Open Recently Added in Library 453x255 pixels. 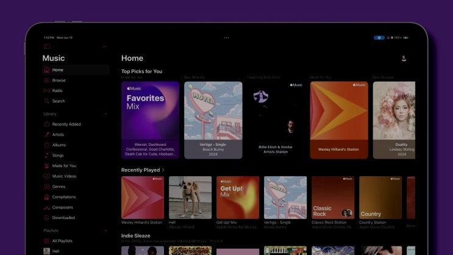(66, 124)
